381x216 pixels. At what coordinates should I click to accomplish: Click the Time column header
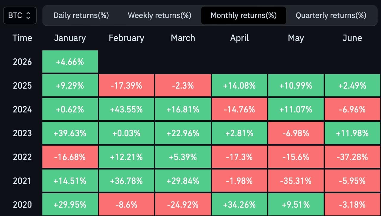pos(22,38)
